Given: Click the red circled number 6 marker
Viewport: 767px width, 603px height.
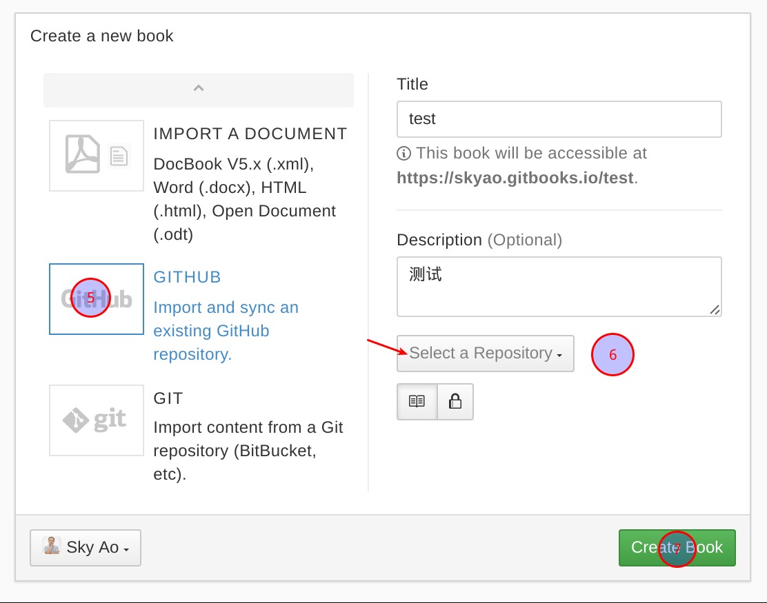Looking at the screenshot, I should (612, 355).
